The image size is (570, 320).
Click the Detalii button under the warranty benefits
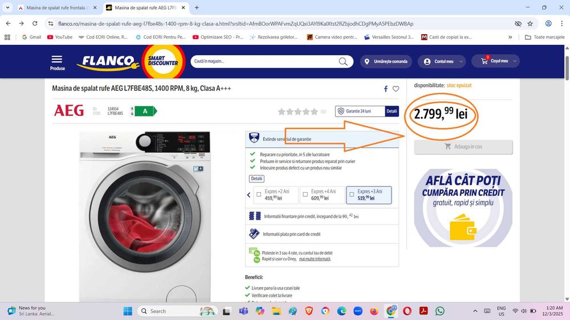tap(256, 178)
